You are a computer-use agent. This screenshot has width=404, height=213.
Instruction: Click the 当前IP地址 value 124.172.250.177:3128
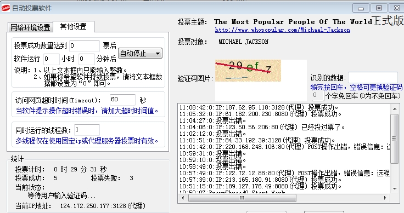tap(103, 206)
